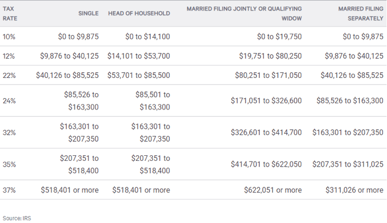Image resolution: width=387 pixels, height=223 pixels.
Task: Click the 22% tax rate cell
Action: [x=9, y=76]
